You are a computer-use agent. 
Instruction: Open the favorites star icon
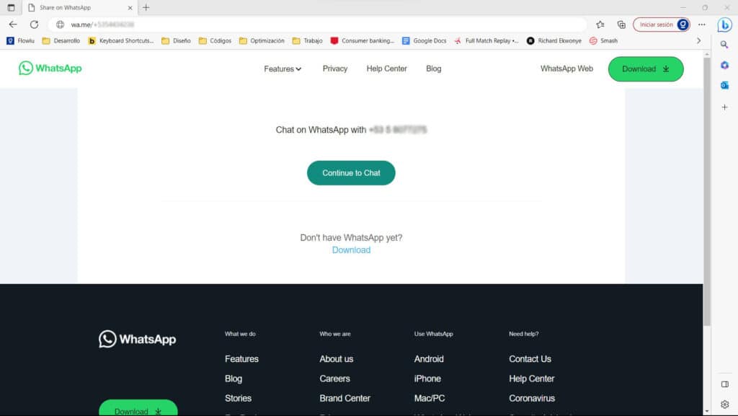pos(600,25)
